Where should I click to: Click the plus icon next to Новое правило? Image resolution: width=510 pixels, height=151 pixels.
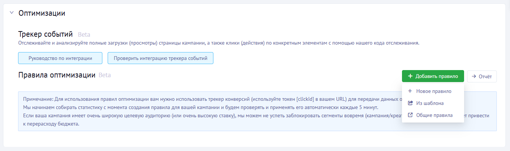pyautogui.click(x=410, y=91)
